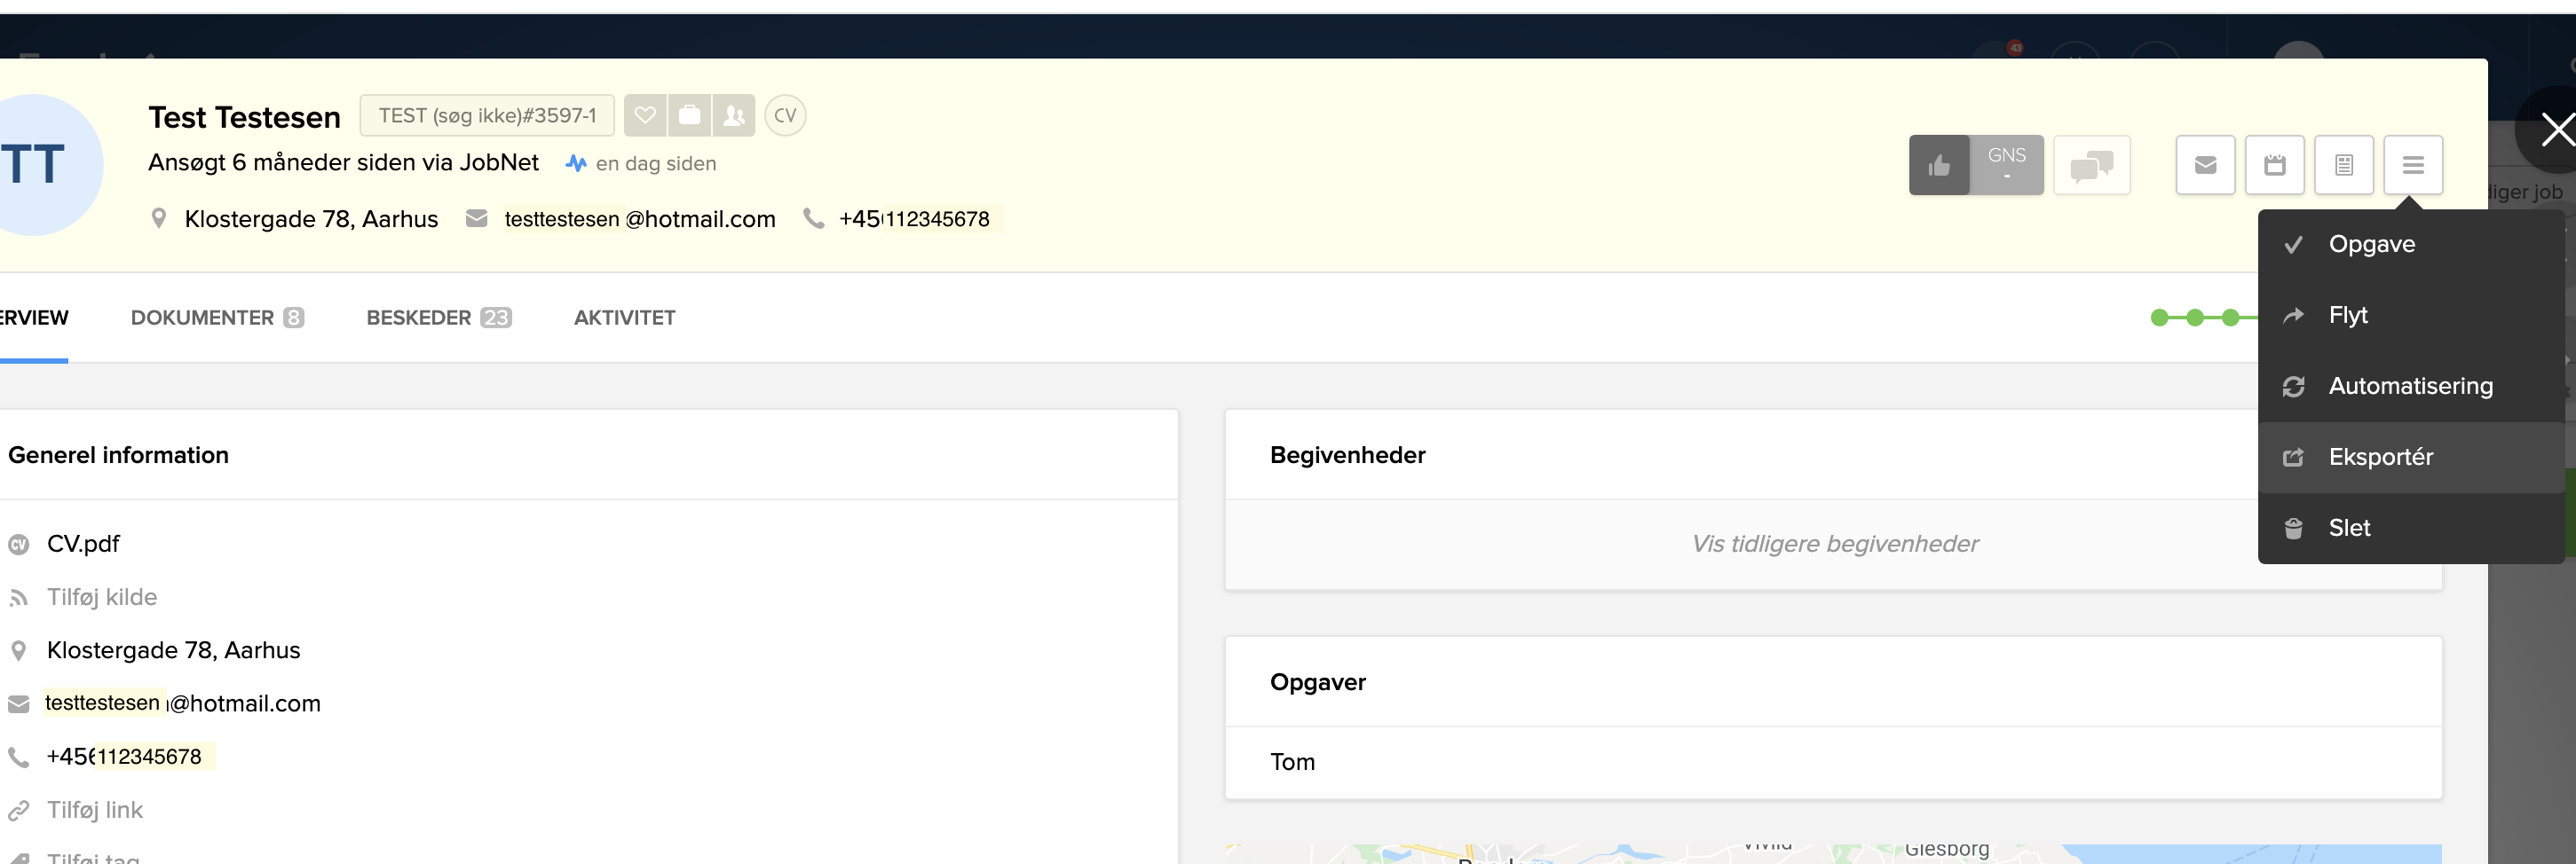Open the comments speech bubble icon
This screenshot has height=864, width=2576.
point(2091,165)
